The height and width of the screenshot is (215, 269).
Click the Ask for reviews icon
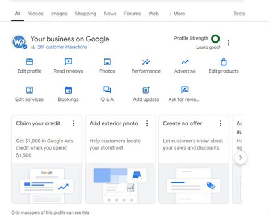185,90
